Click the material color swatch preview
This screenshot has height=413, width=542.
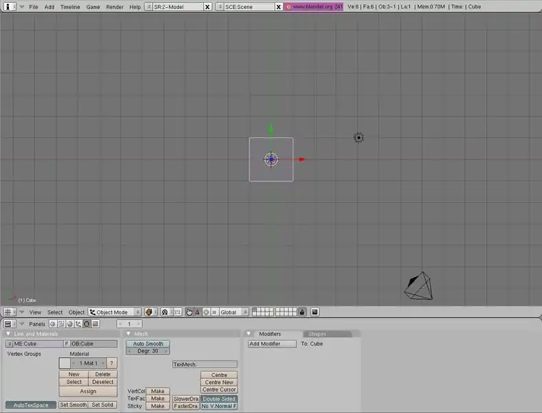[x=64, y=363]
